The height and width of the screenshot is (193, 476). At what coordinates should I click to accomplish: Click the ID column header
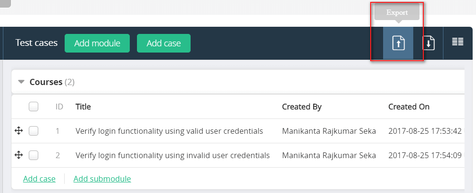pos(59,107)
